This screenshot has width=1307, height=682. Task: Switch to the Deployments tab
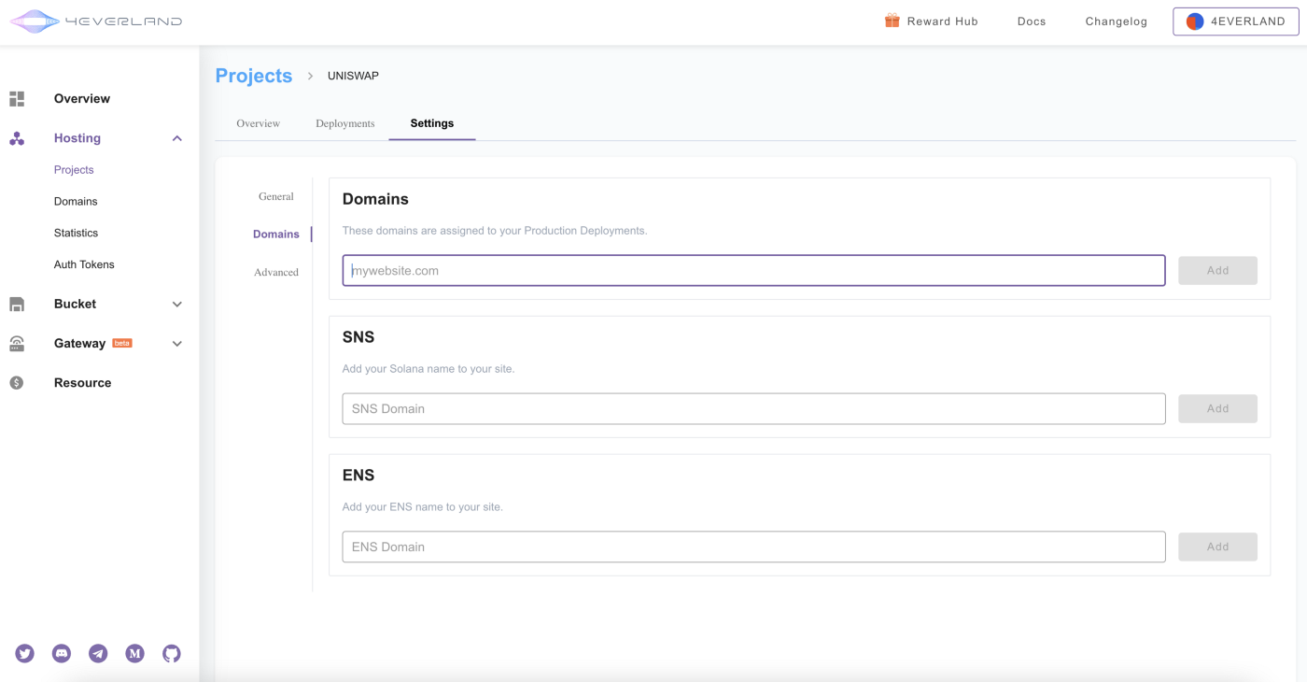[x=345, y=123]
